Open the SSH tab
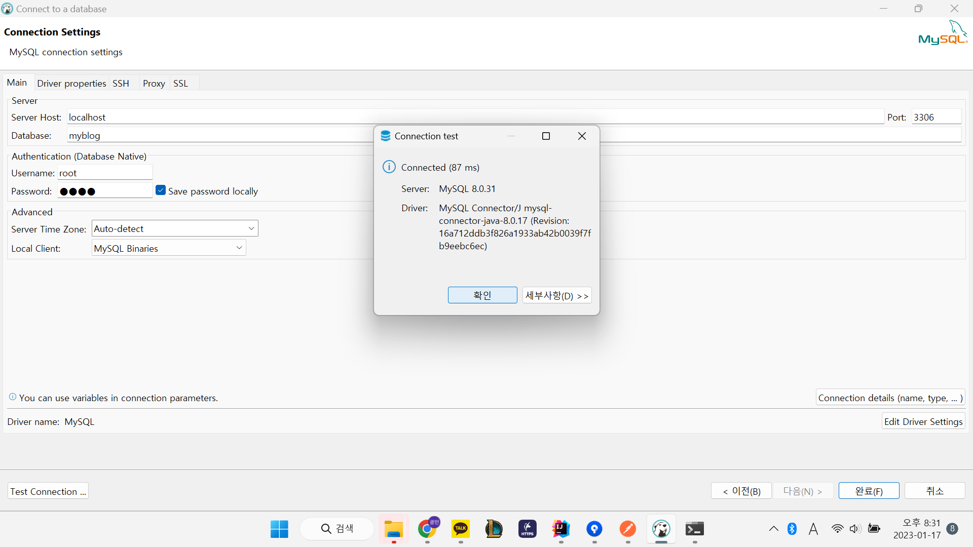973x547 pixels. tap(121, 83)
